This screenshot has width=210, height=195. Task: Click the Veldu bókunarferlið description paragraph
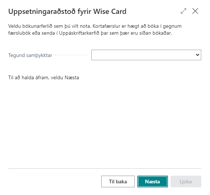pyautogui.click(x=95, y=30)
